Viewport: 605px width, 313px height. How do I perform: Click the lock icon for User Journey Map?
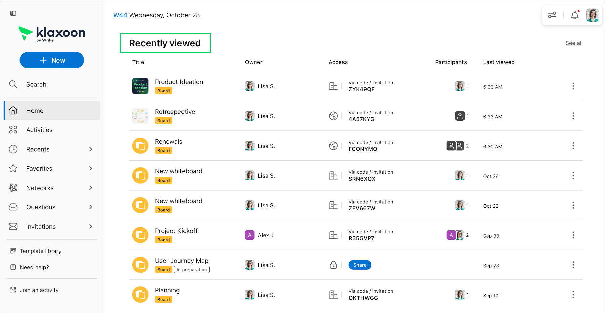tap(333, 265)
